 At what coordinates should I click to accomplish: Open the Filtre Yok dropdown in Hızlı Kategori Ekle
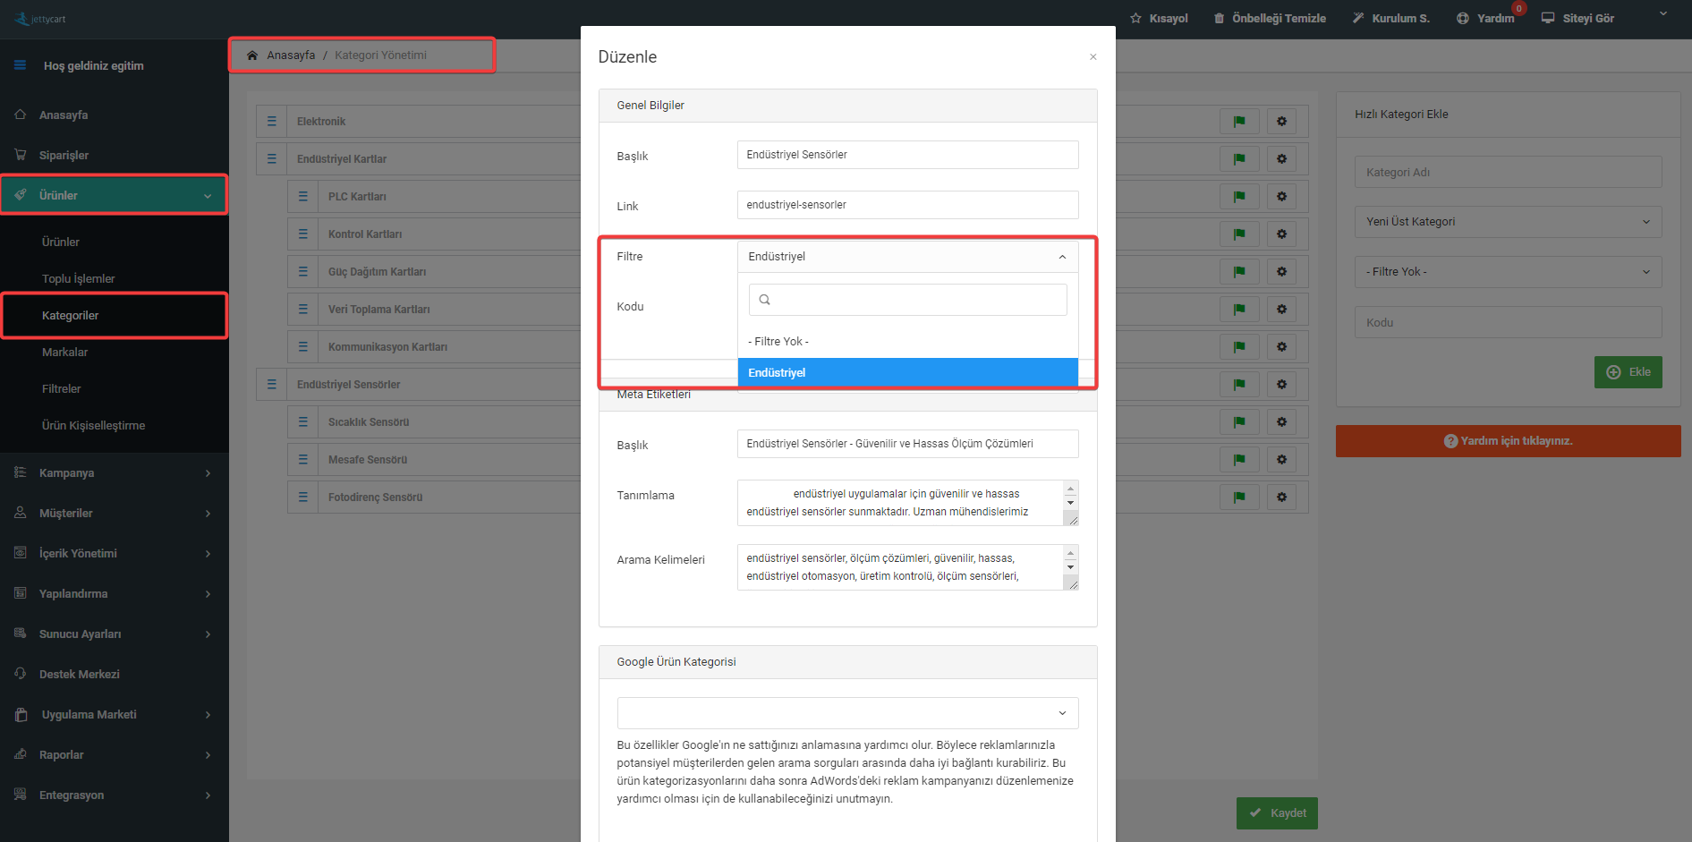pos(1508,272)
